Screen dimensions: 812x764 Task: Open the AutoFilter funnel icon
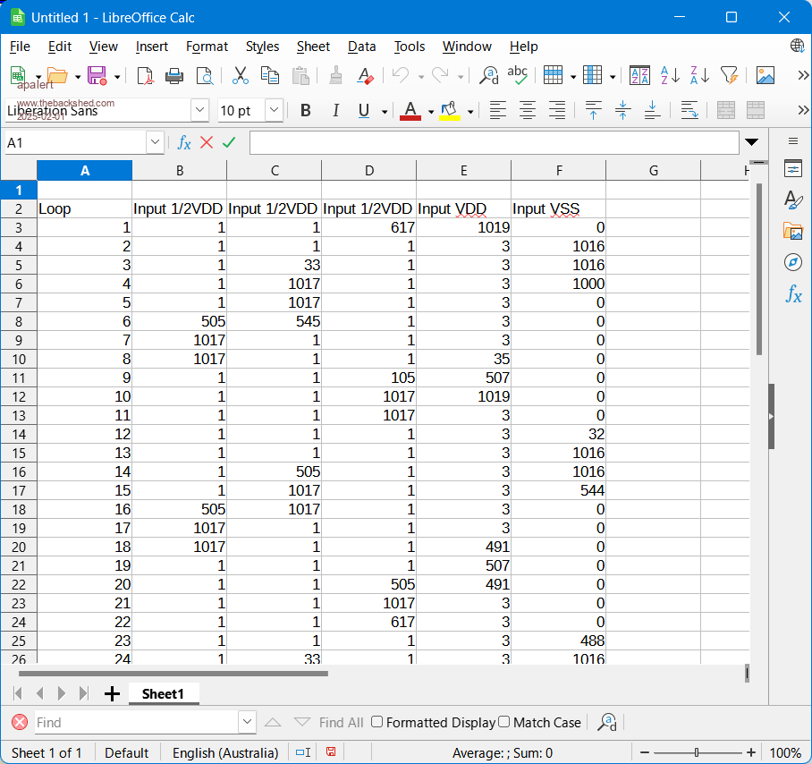pos(730,76)
